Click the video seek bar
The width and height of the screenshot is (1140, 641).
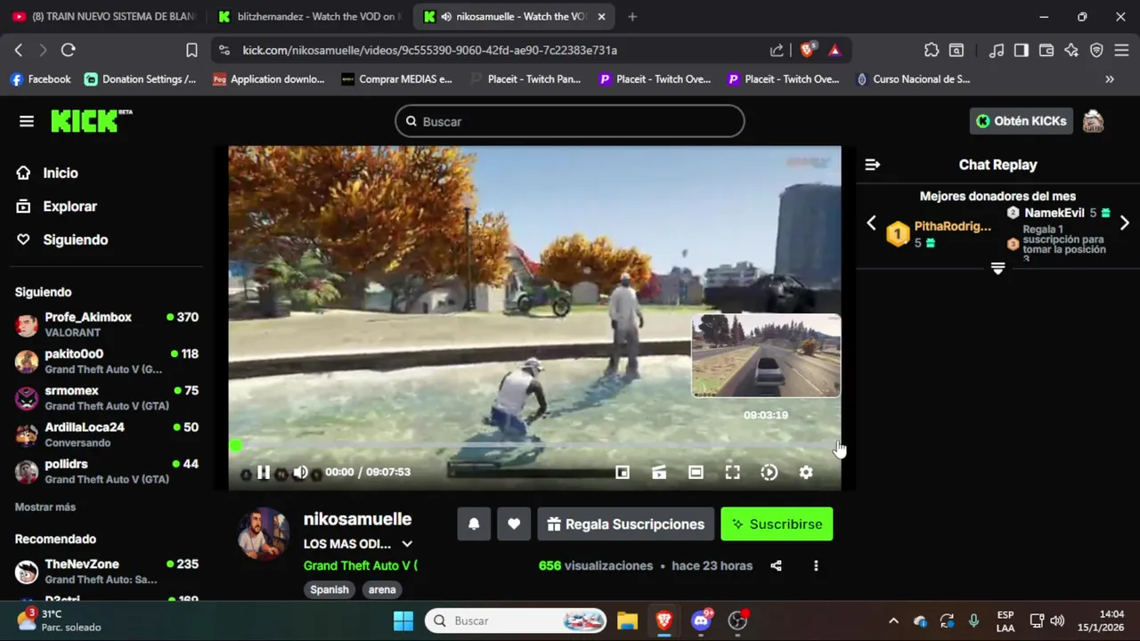[534, 445]
